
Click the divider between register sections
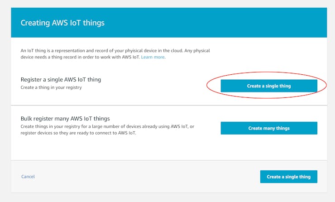[169, 105]
